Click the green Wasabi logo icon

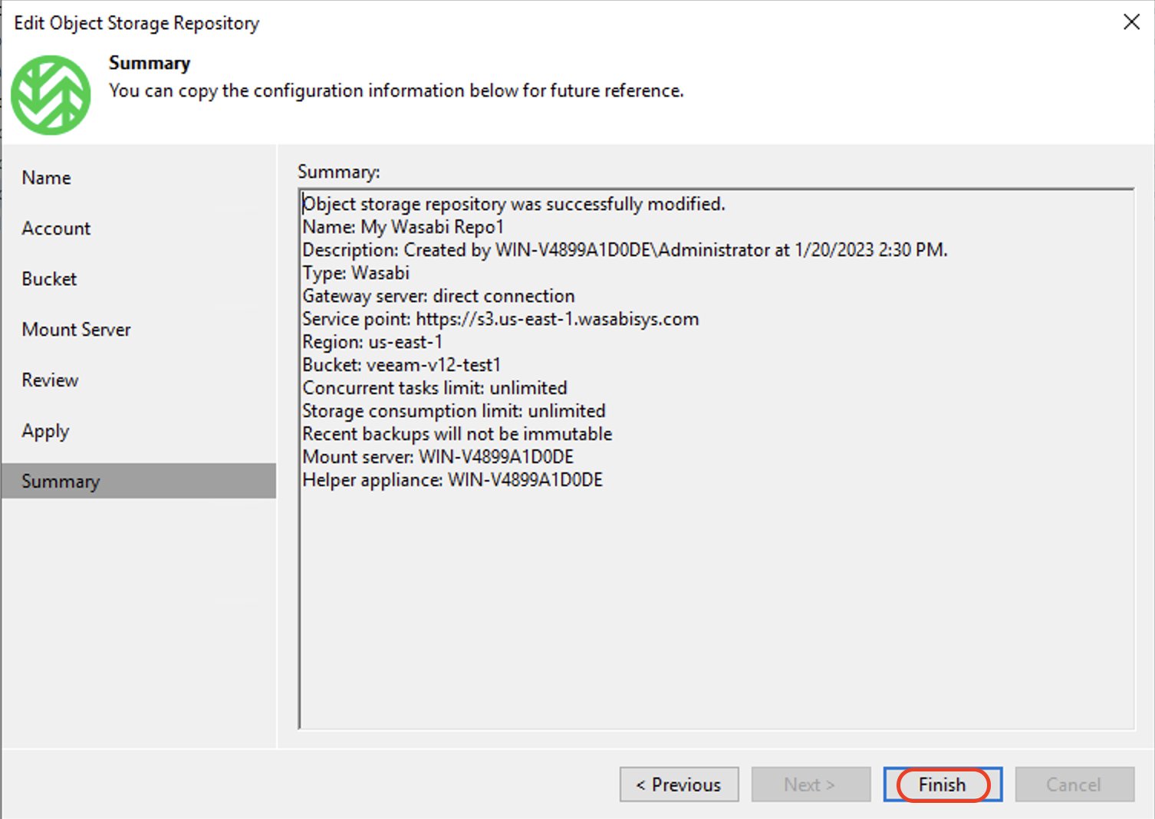[x=51, y=95]
